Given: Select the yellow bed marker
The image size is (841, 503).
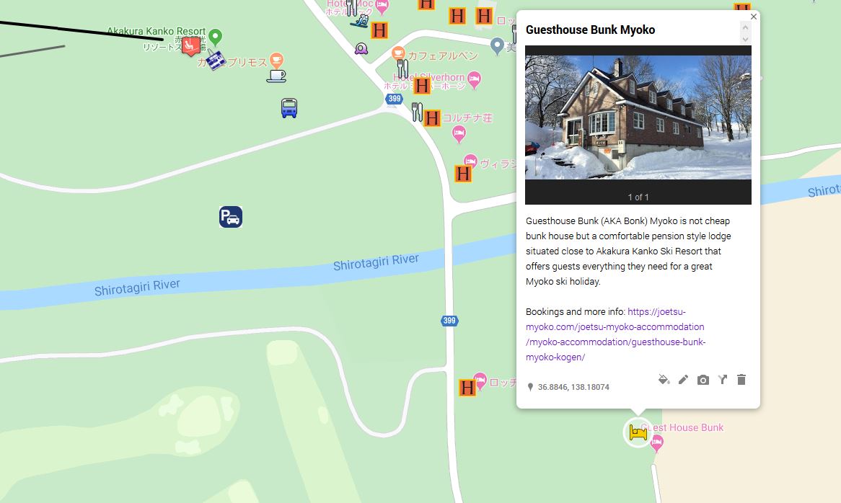Looking at the screenshot, I should pyautogui.click(x=638, y=432).
